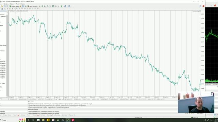Expand the periods clock dropdown arrow
218x122 pixels.
[67, 6]
